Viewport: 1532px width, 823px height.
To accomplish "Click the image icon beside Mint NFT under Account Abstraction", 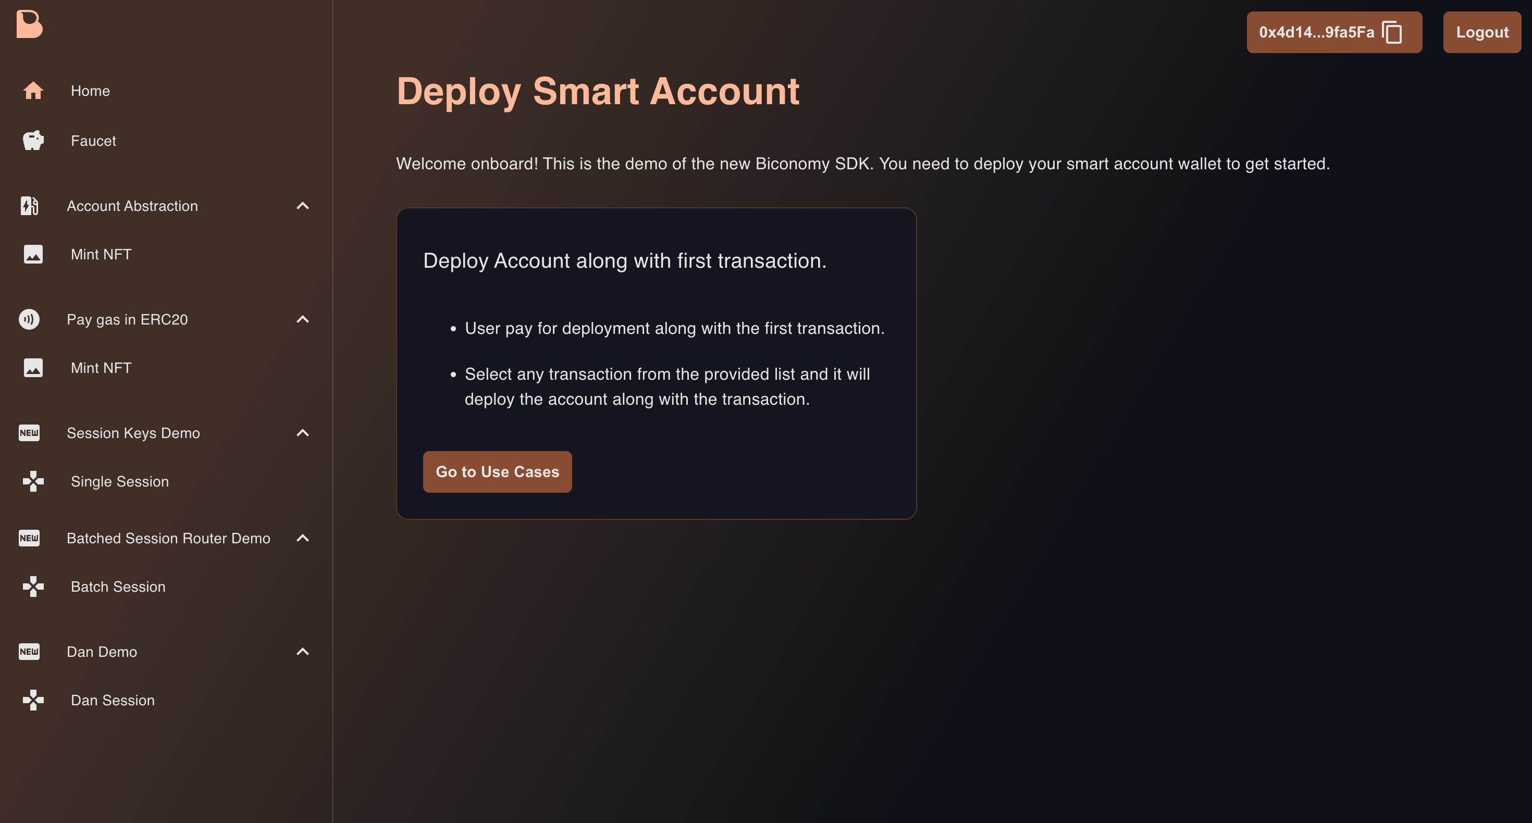I will coord(33,254).
